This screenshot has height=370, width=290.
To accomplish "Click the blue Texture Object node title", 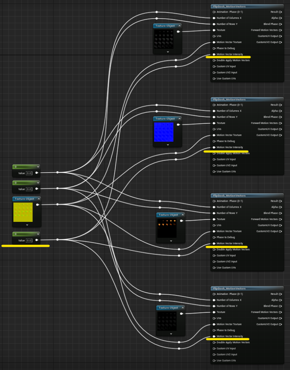I will [165, 119].
